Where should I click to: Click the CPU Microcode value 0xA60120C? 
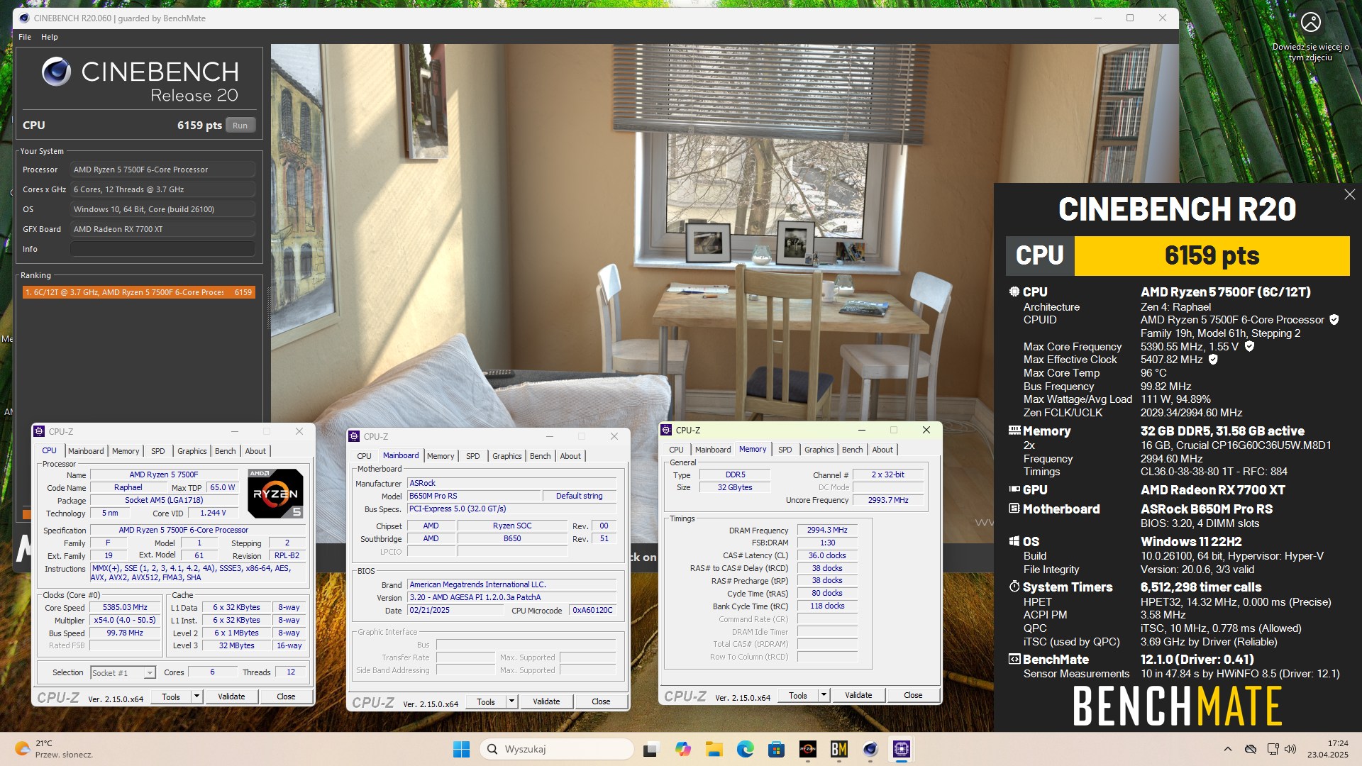[x=593, y=610]
